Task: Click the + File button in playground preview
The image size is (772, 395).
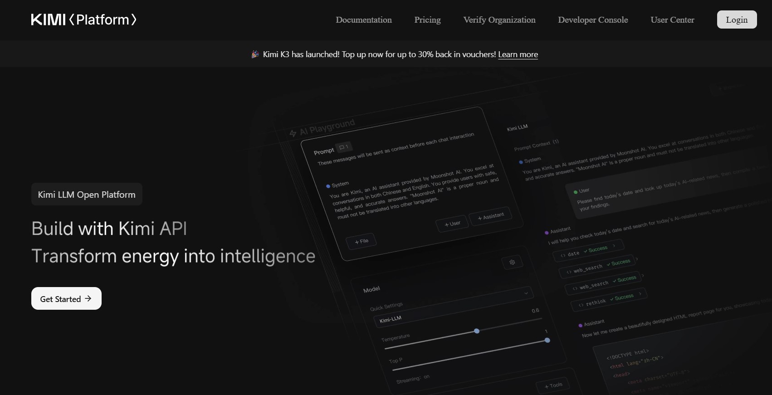Action: pos(361,242)
